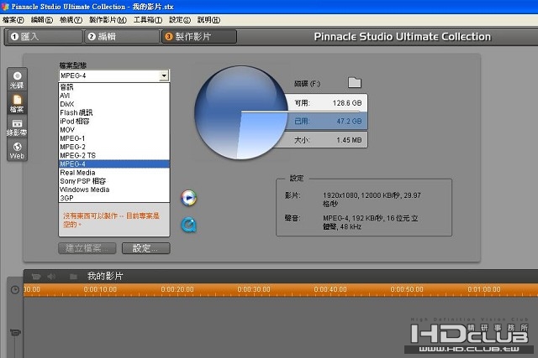Choose iPod 相容 from the file type list
This screenshot has width=538, height=358.
coord(114,122)
